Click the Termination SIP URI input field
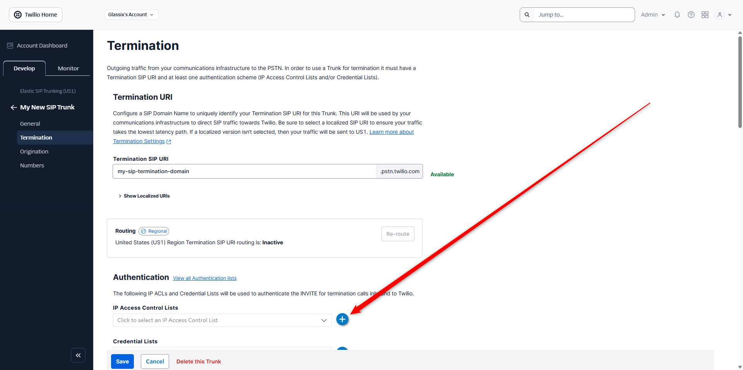This screenshot has height=370, width=743. [245, 171]
